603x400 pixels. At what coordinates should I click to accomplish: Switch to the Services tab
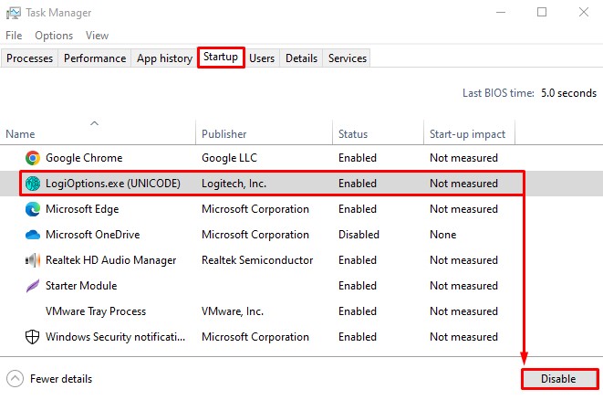click(x=348, y=58)
